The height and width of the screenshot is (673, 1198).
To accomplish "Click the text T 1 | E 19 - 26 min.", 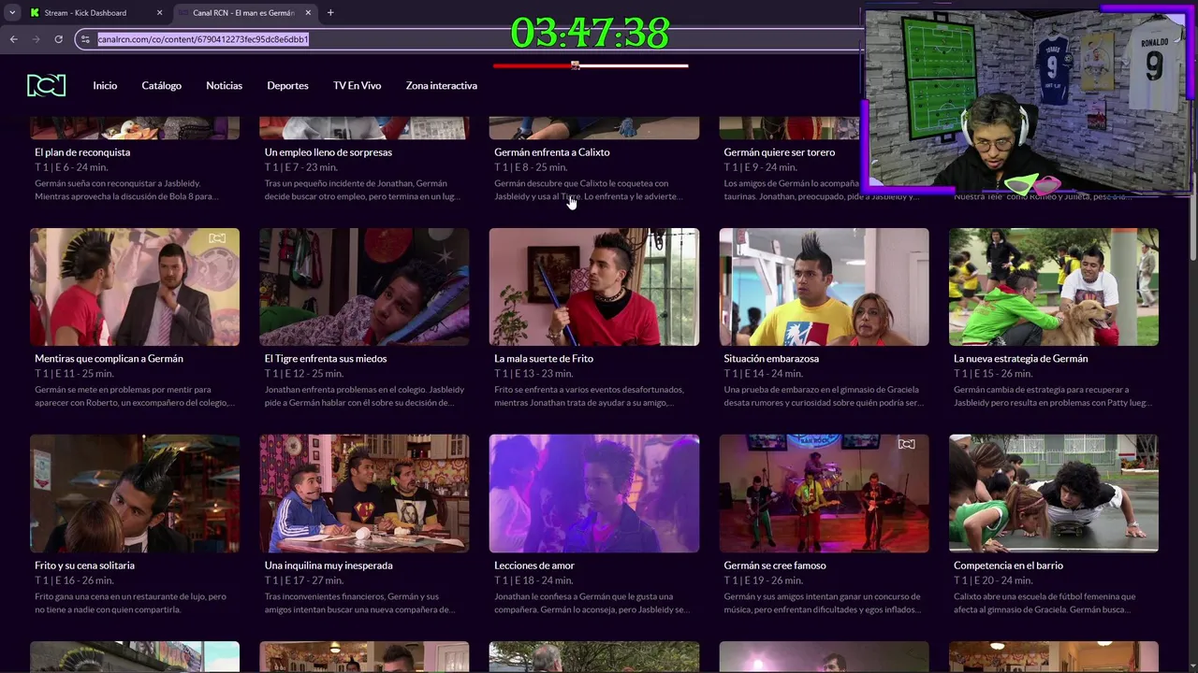I will coord(763,580).
